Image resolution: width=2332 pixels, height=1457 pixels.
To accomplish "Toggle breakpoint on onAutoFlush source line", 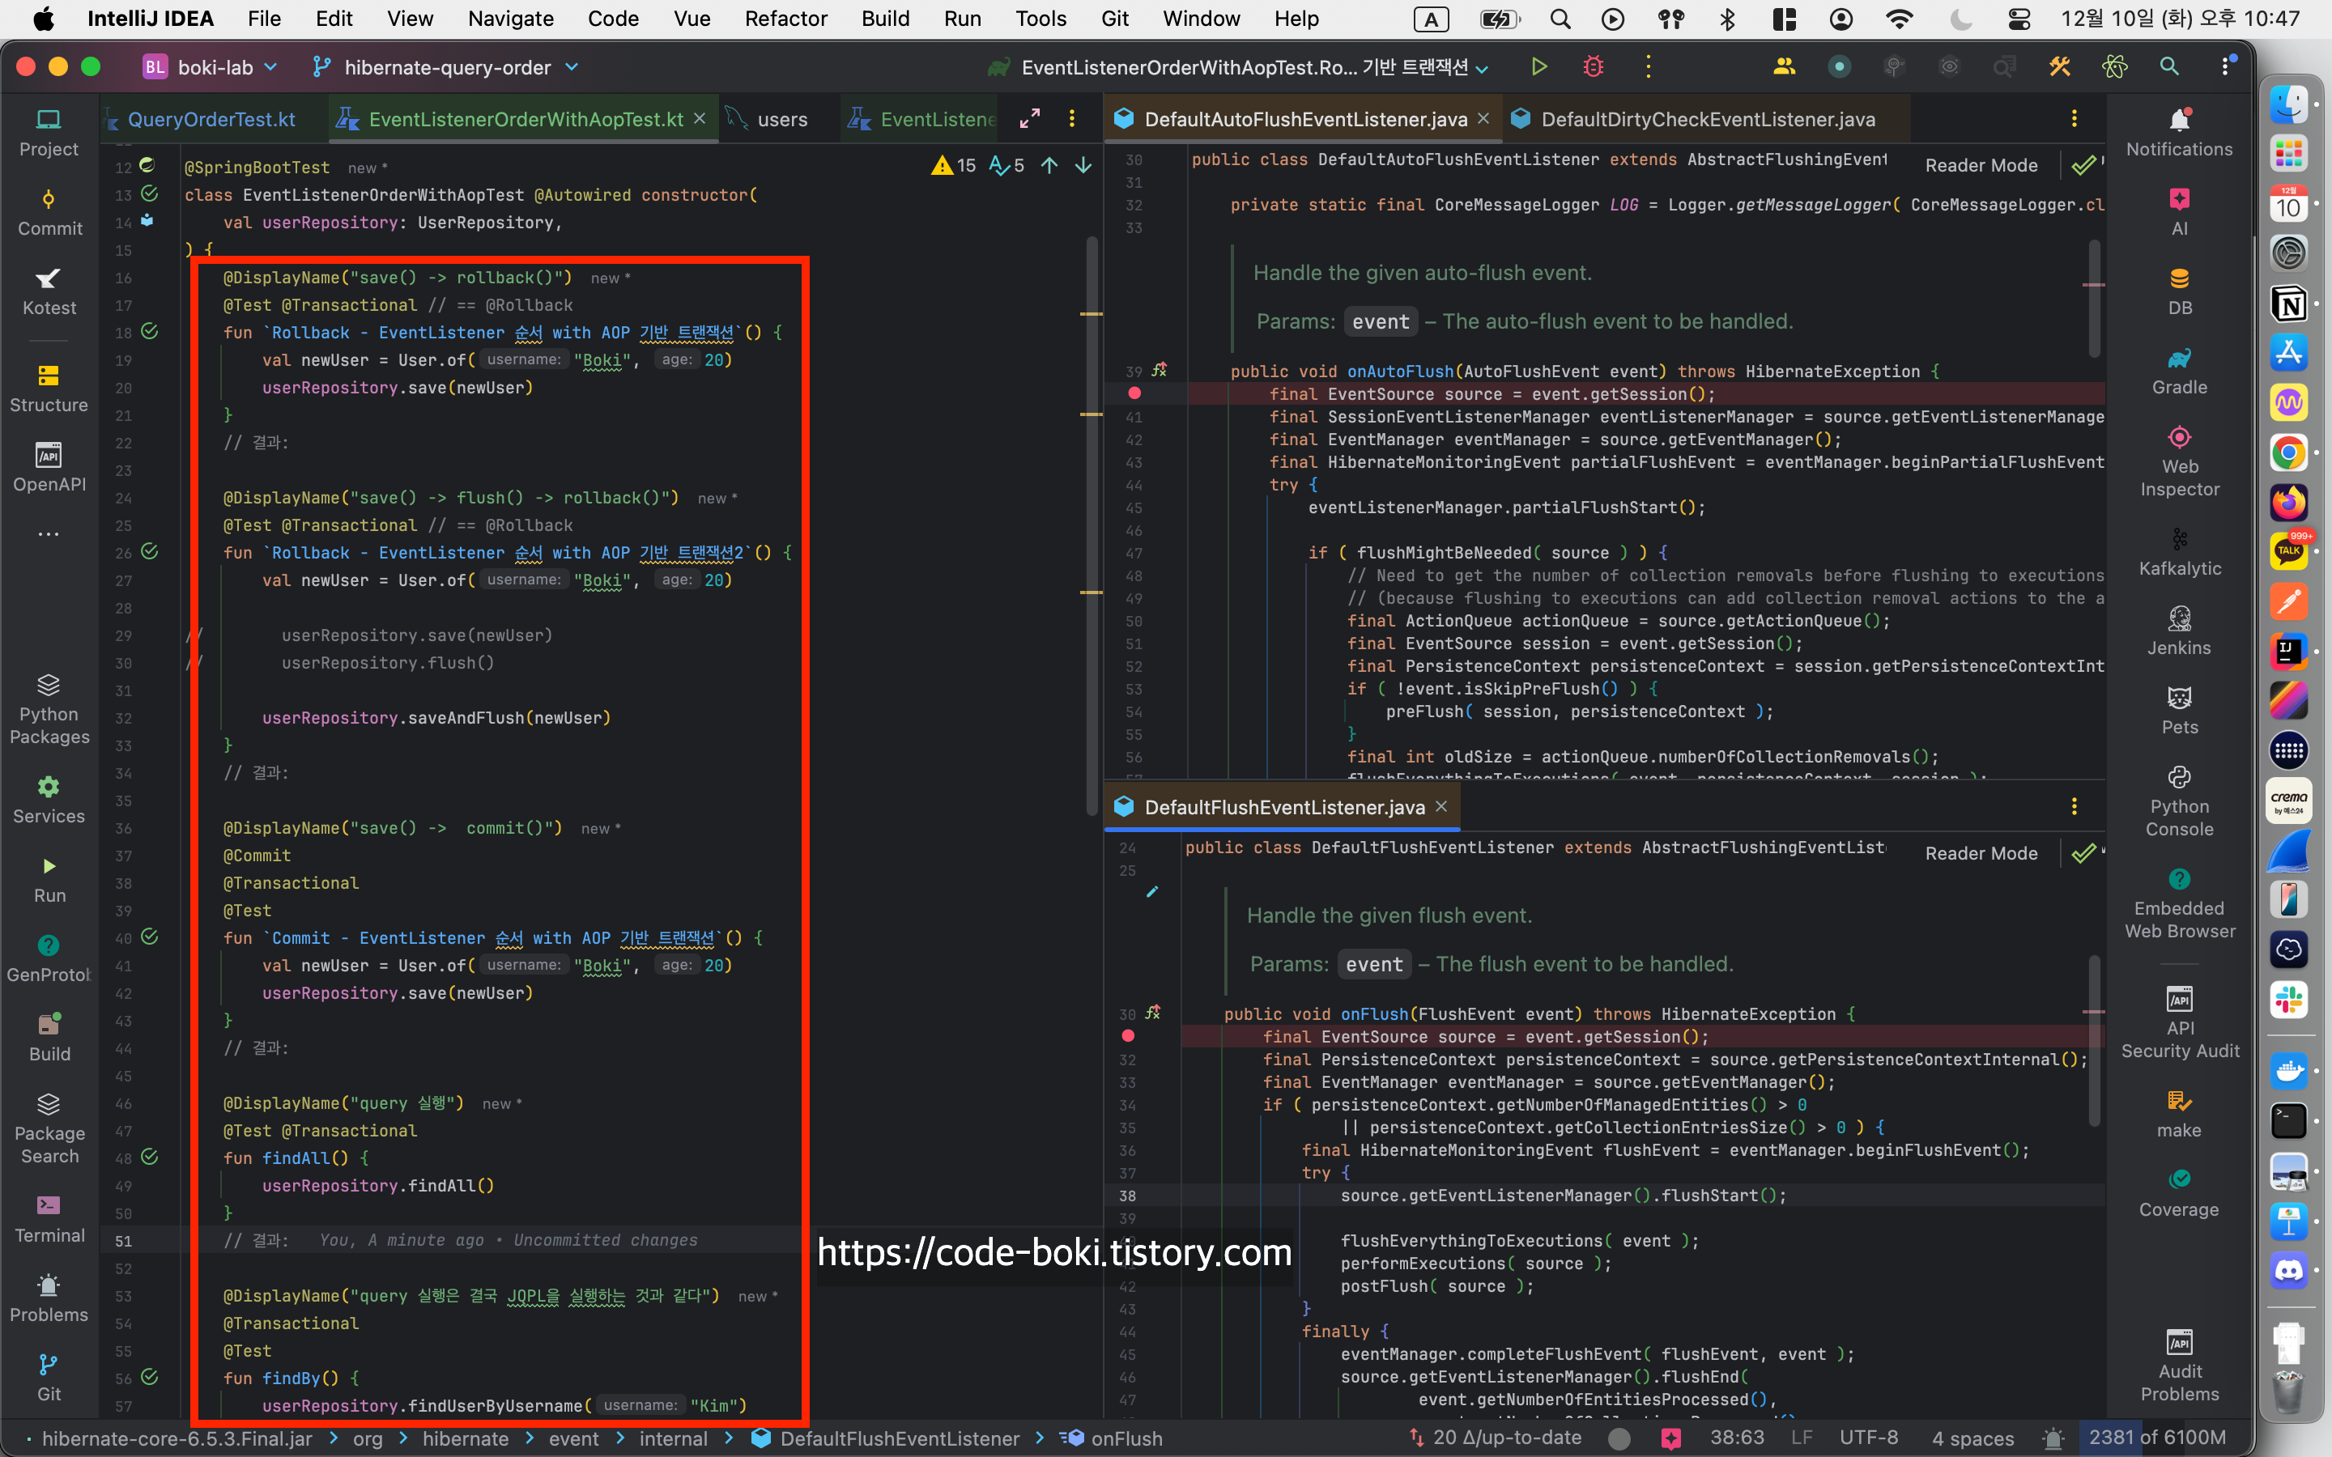I will pyautogui.click(x=1134, y=393).
